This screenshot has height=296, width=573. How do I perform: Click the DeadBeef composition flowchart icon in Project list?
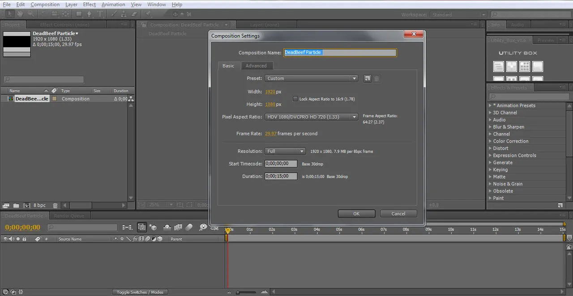pos(131,99)
